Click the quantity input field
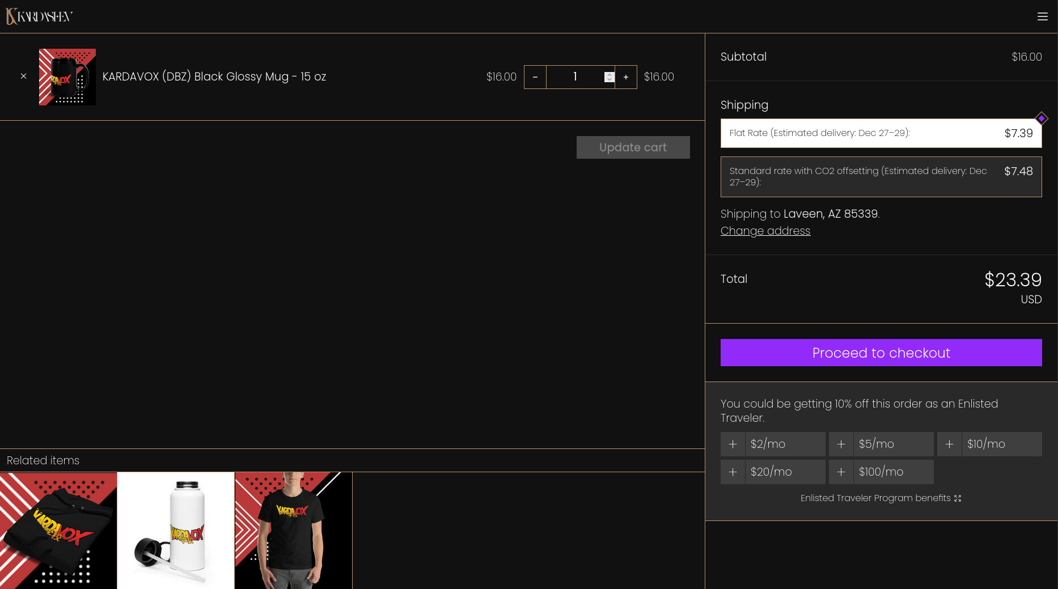 click(574, 77)
